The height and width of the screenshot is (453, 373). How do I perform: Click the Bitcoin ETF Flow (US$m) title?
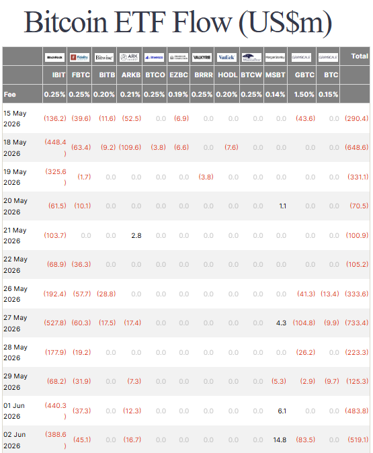coord(178,23)
